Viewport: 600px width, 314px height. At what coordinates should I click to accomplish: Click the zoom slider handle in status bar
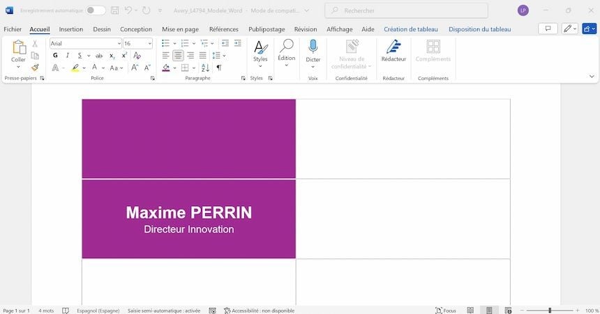coord(550,311)
